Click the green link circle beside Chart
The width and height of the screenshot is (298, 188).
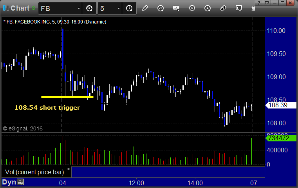point(33,8)
